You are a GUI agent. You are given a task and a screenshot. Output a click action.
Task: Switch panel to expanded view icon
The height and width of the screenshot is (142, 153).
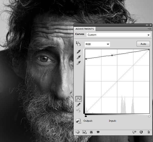click(85, 132)
